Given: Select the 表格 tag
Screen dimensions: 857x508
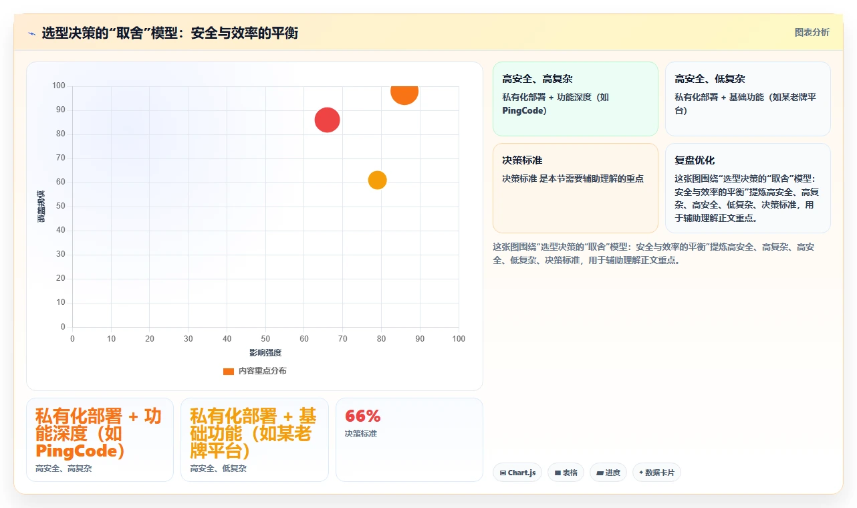Looking at the screenshot, I should [566, 473].
